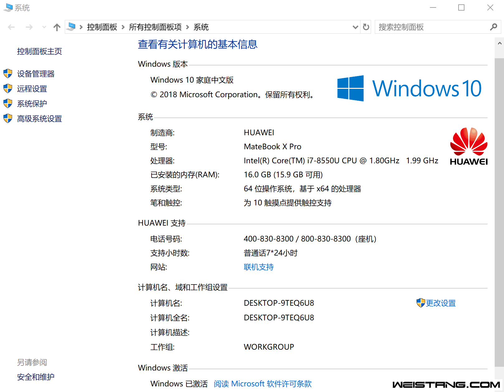The width and height of the screenshot is (504, 392).
Task: Open recent locations dropdown arrow
Action: 44,27
